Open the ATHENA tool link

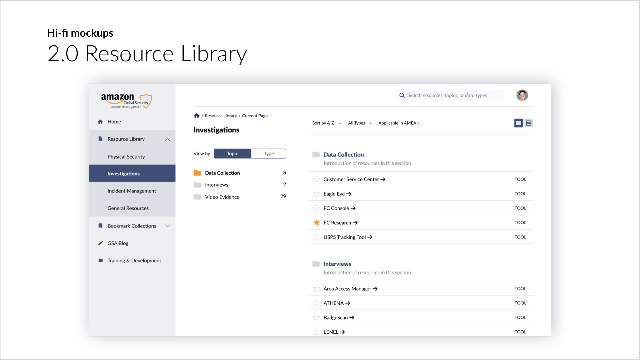(337, 303)
